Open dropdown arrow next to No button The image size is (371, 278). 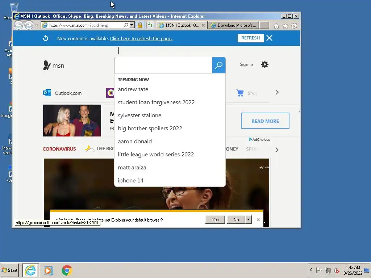(x=248, y=220)
